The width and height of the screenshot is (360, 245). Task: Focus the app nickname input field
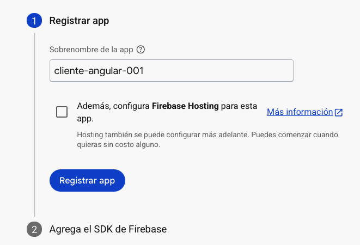[x=171, y=71]
